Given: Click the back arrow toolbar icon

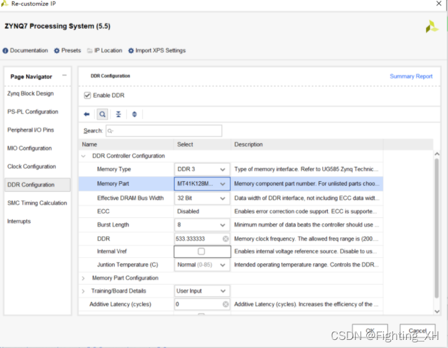Looking at the screenshot, I should [x=87, y=115].
